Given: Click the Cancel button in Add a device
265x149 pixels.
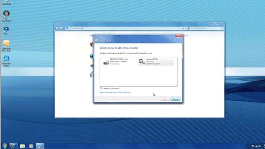Looking at the screenshot, I should 176,99.
